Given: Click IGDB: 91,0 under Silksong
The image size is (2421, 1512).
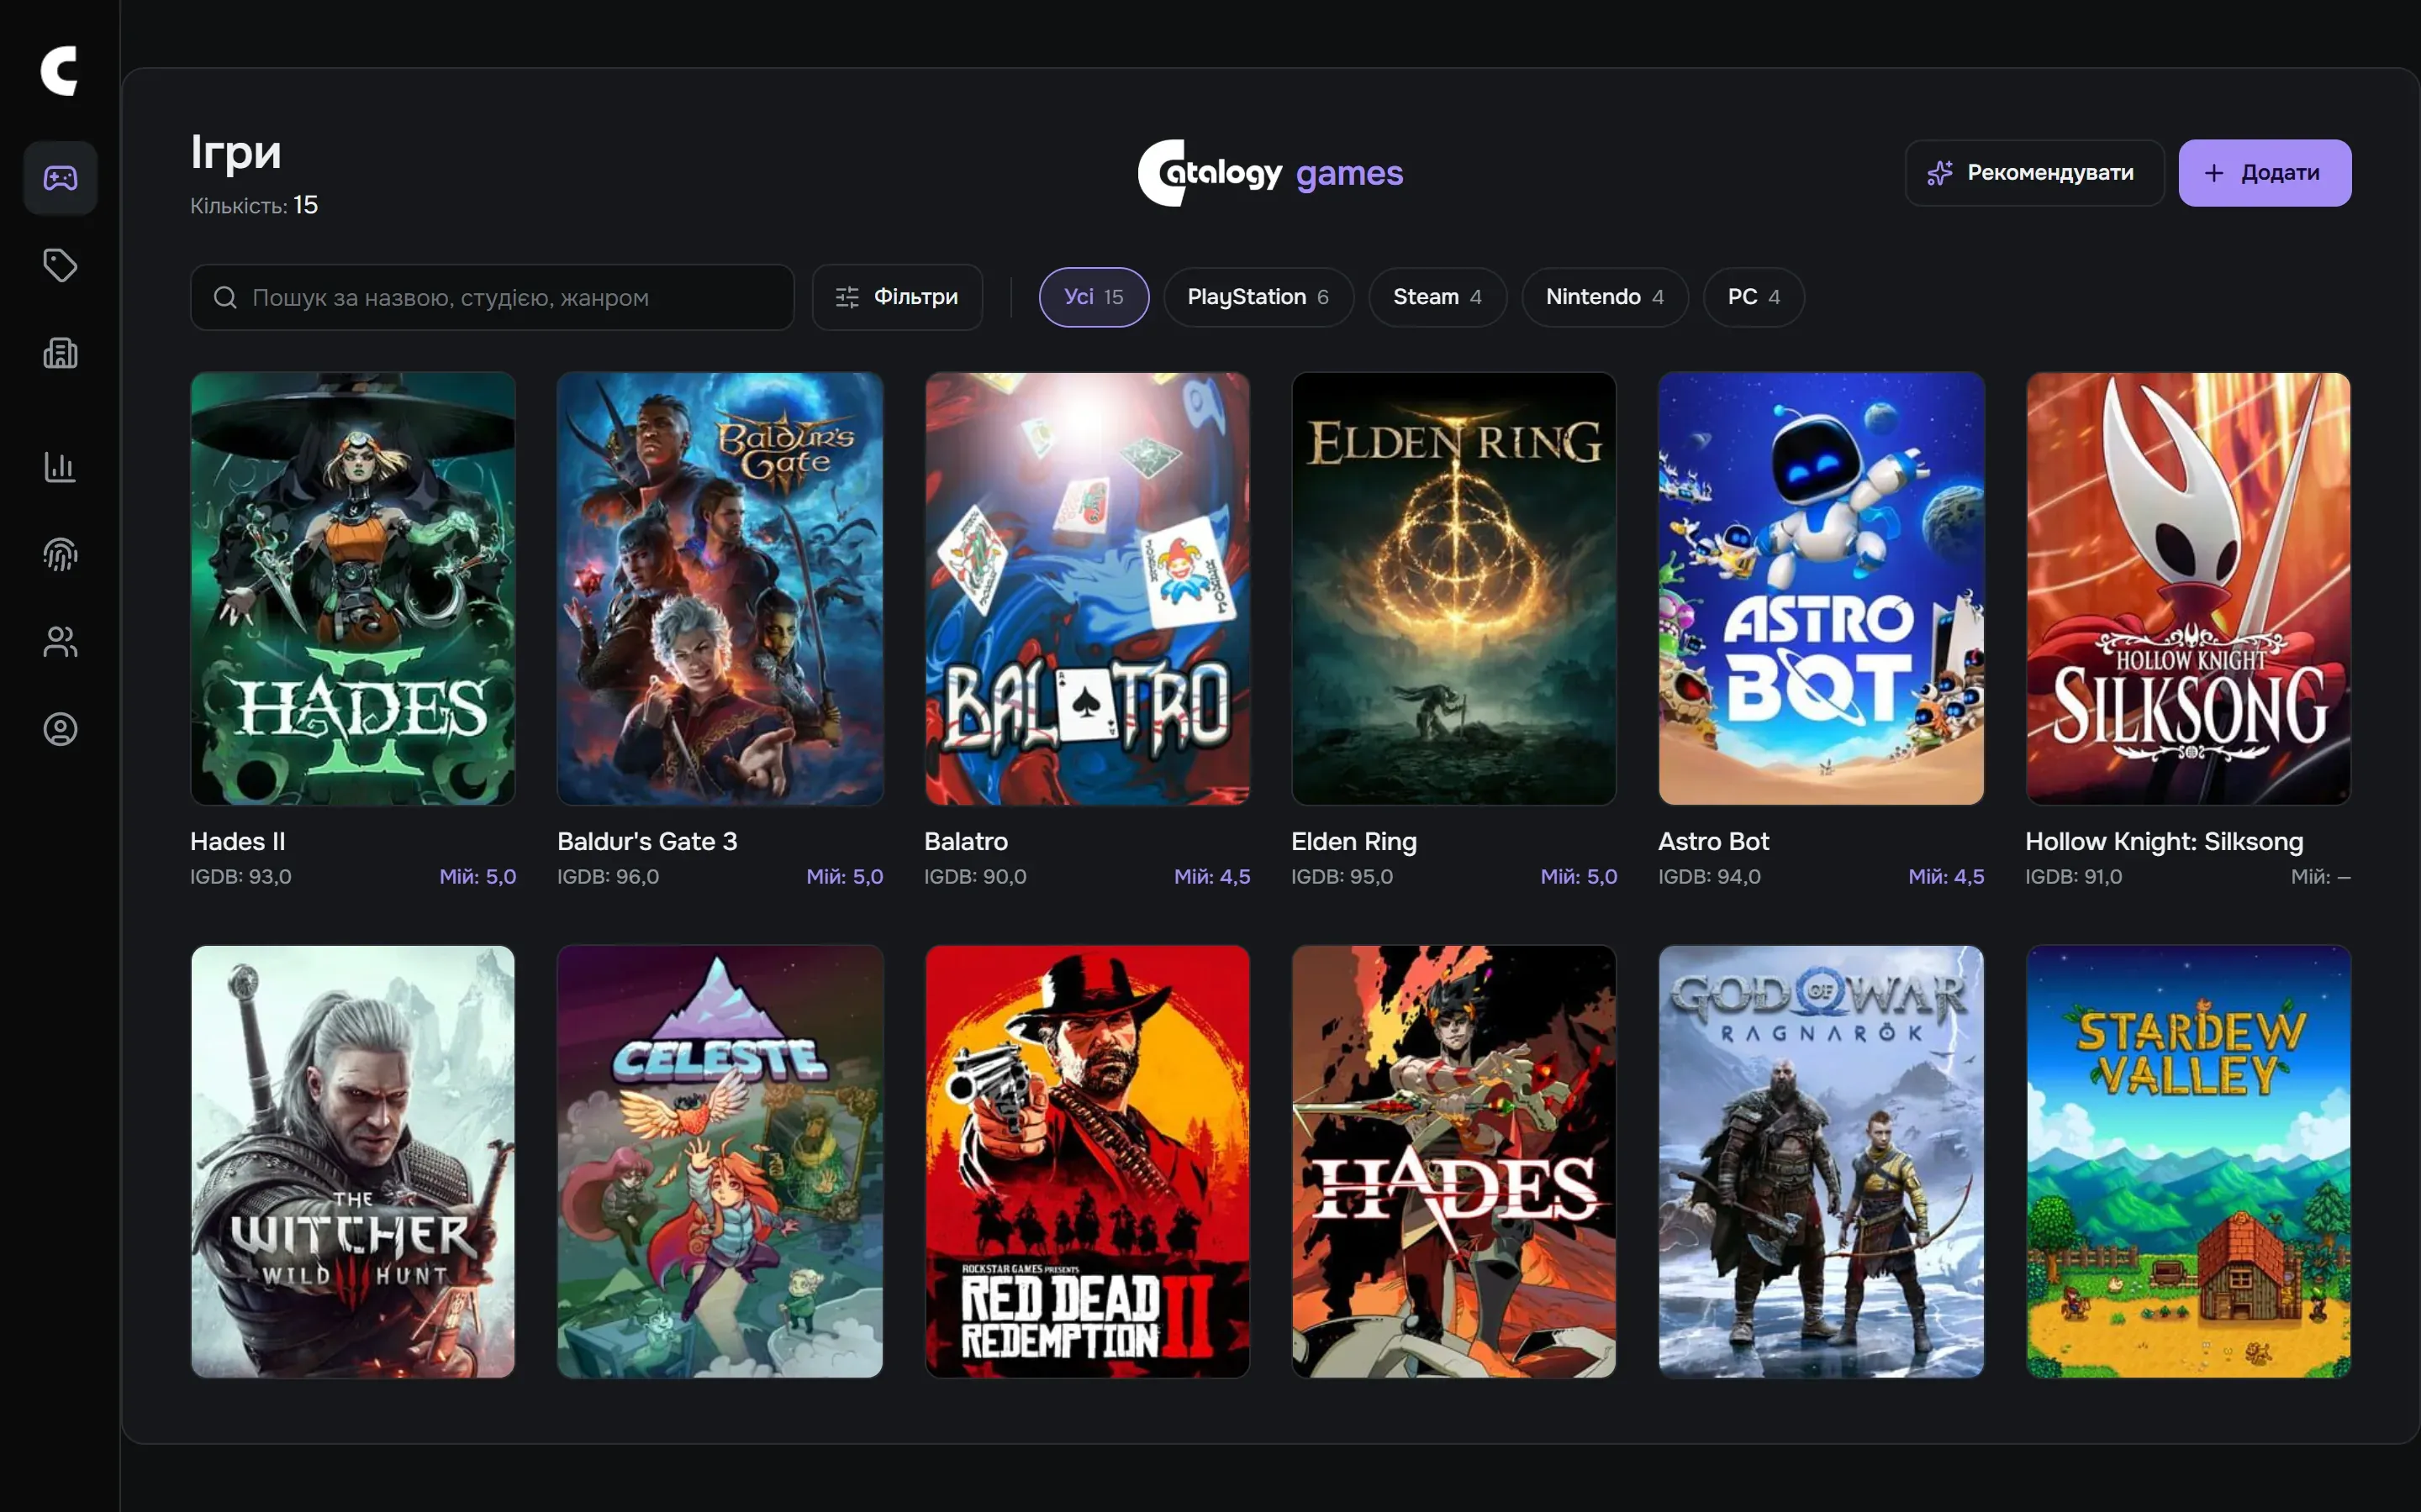Looking at the screenshot, I should pyautogui.click(x=2074, y=877).
